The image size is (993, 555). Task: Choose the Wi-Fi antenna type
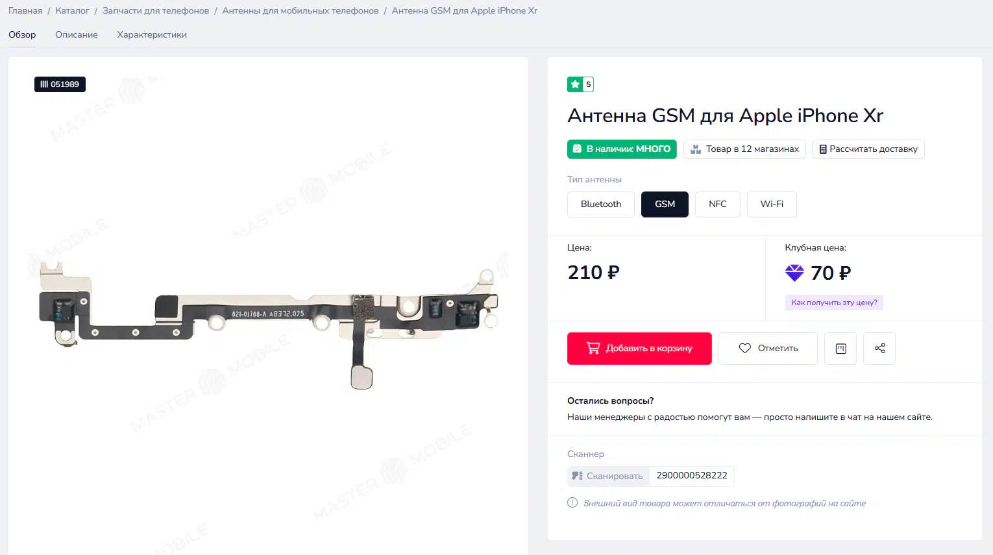coord(772,204)
